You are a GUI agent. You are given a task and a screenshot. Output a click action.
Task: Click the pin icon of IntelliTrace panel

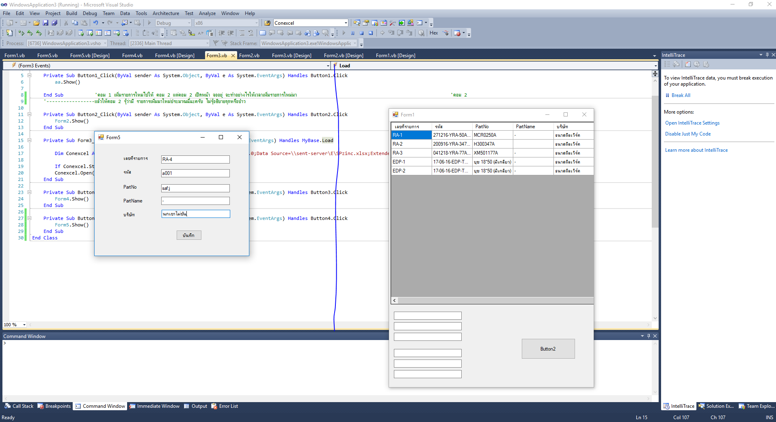coord(767,55)
